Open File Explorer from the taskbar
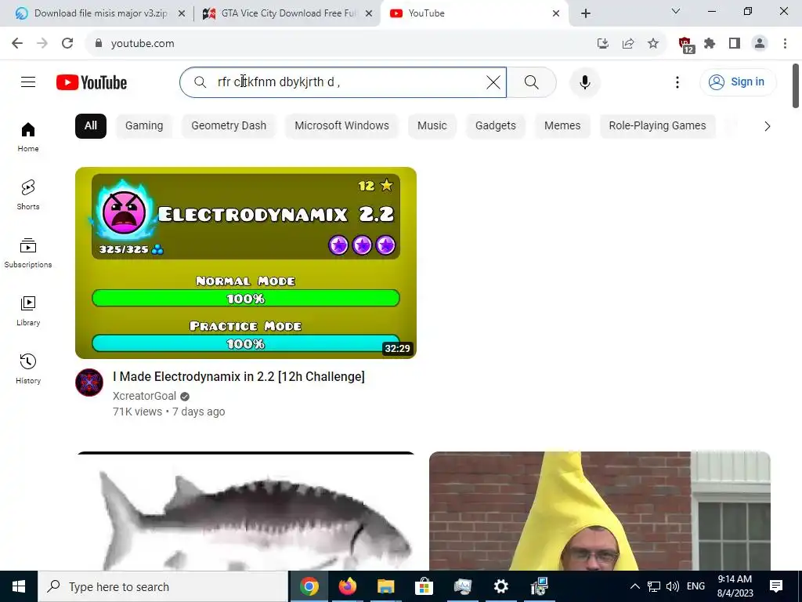The image size is (802, 602). click(x=386, y=586)
